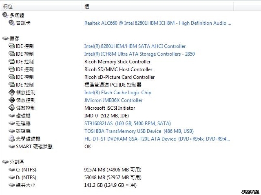Select the Microsoft iSCSI Initiator value
Image resolution: width=261 pixels, height=195 pixels.
(x=110, y=108)
